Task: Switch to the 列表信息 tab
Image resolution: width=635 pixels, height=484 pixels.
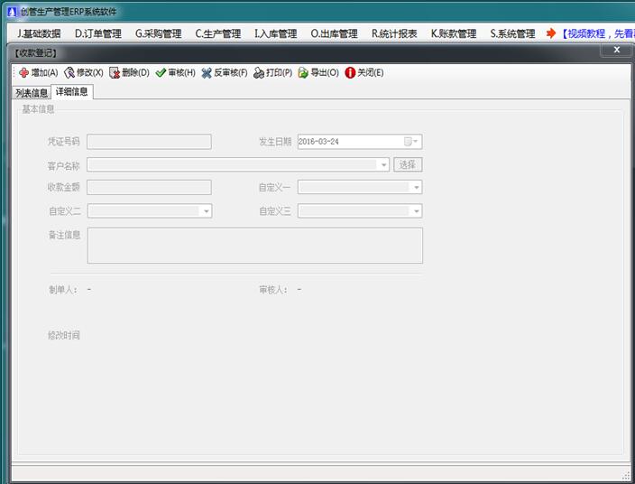Action: (x=32, y=92)
